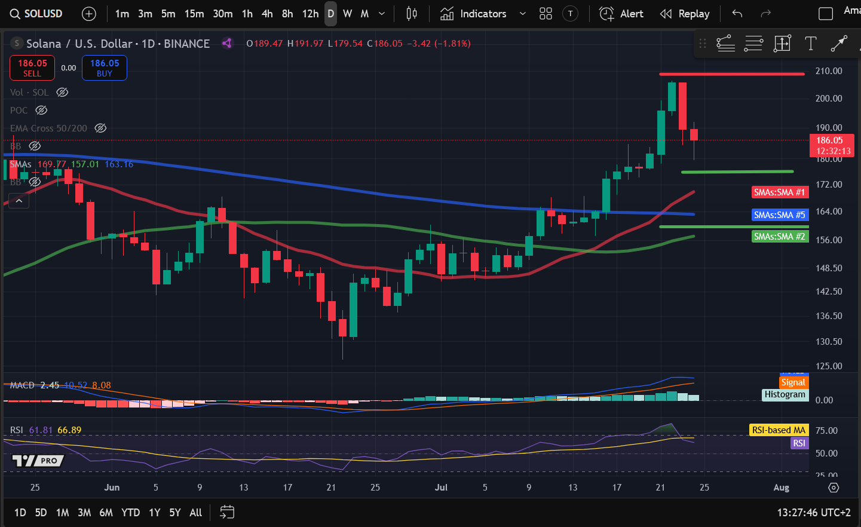Set date range to 5D
This screenshot has height=527, width=861.
pyautogui.click(x=41, y=512)
